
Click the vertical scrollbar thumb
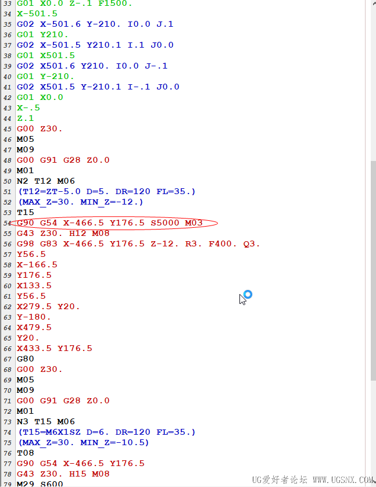pos(373,271)
